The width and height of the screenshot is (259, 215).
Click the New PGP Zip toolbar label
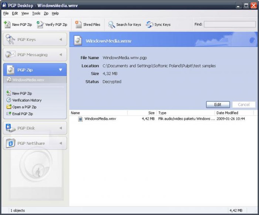[22, 25]
